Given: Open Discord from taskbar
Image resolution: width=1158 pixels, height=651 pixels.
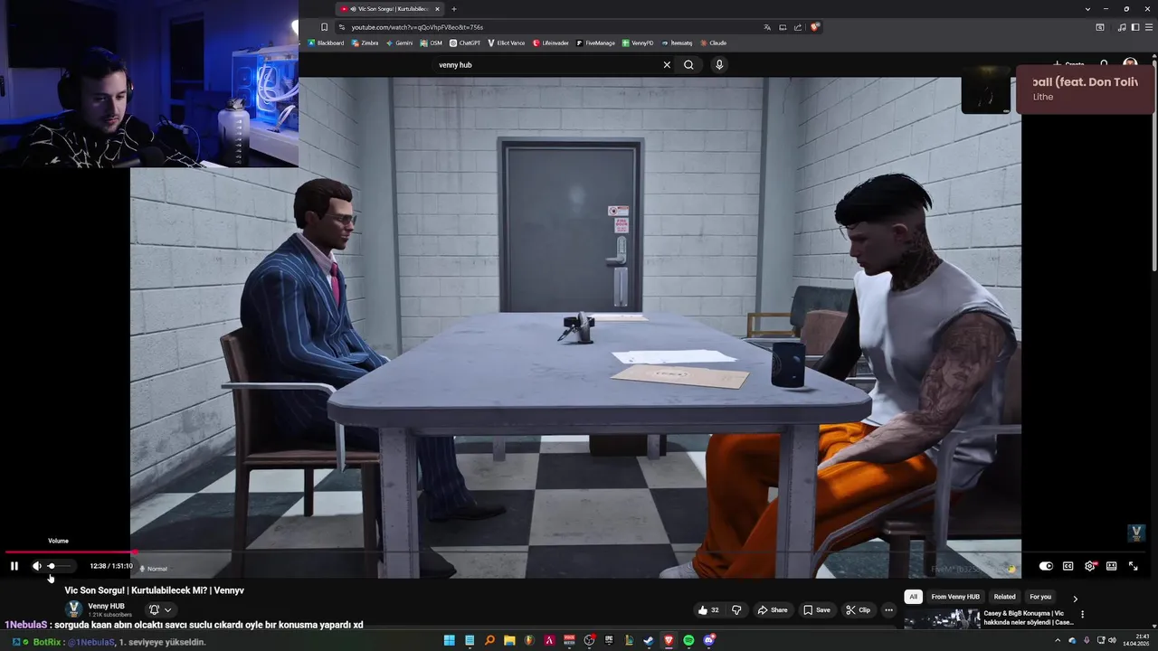Looking at the screenshot, I should (709, 640).
